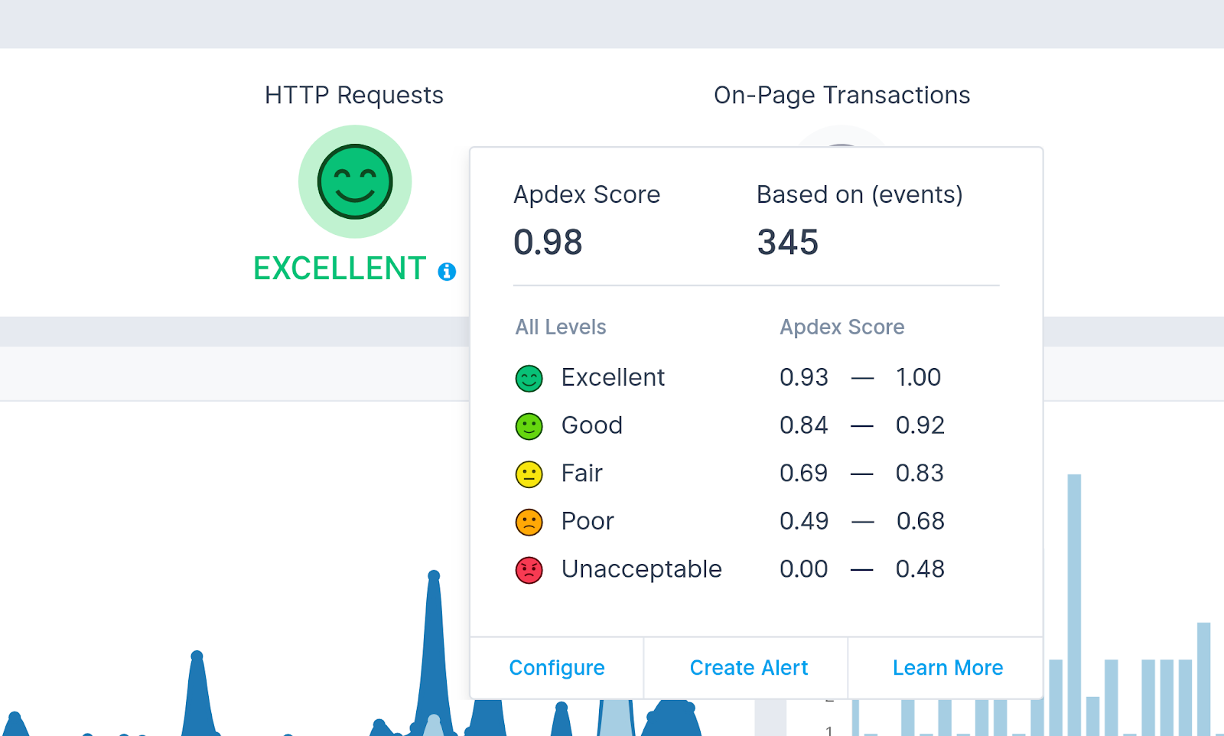Click the 0.48 upper bound value
The height and width of the screenshot is (736, 1224).
coord(920,569)
